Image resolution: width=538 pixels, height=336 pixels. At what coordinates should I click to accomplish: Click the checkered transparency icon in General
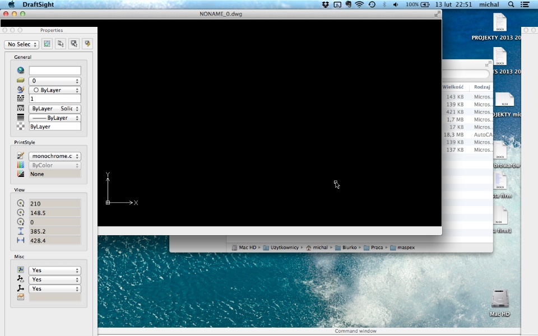[21, 126]
